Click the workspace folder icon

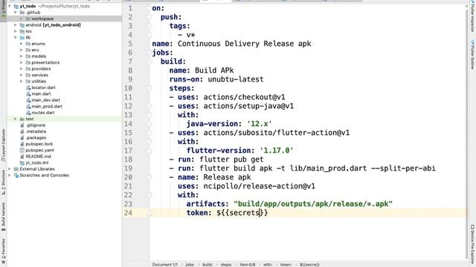(x=28, y=19)
